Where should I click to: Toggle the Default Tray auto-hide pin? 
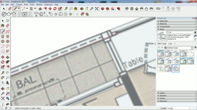coord(193,18)
